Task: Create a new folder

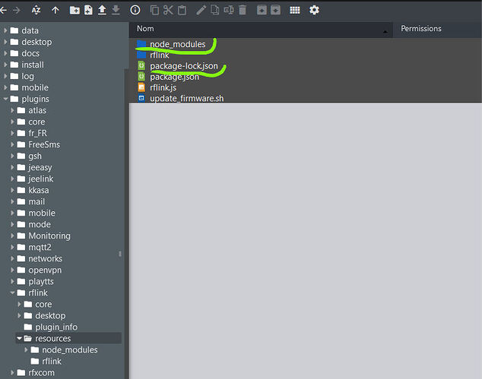Action: [x=75, y=10]
